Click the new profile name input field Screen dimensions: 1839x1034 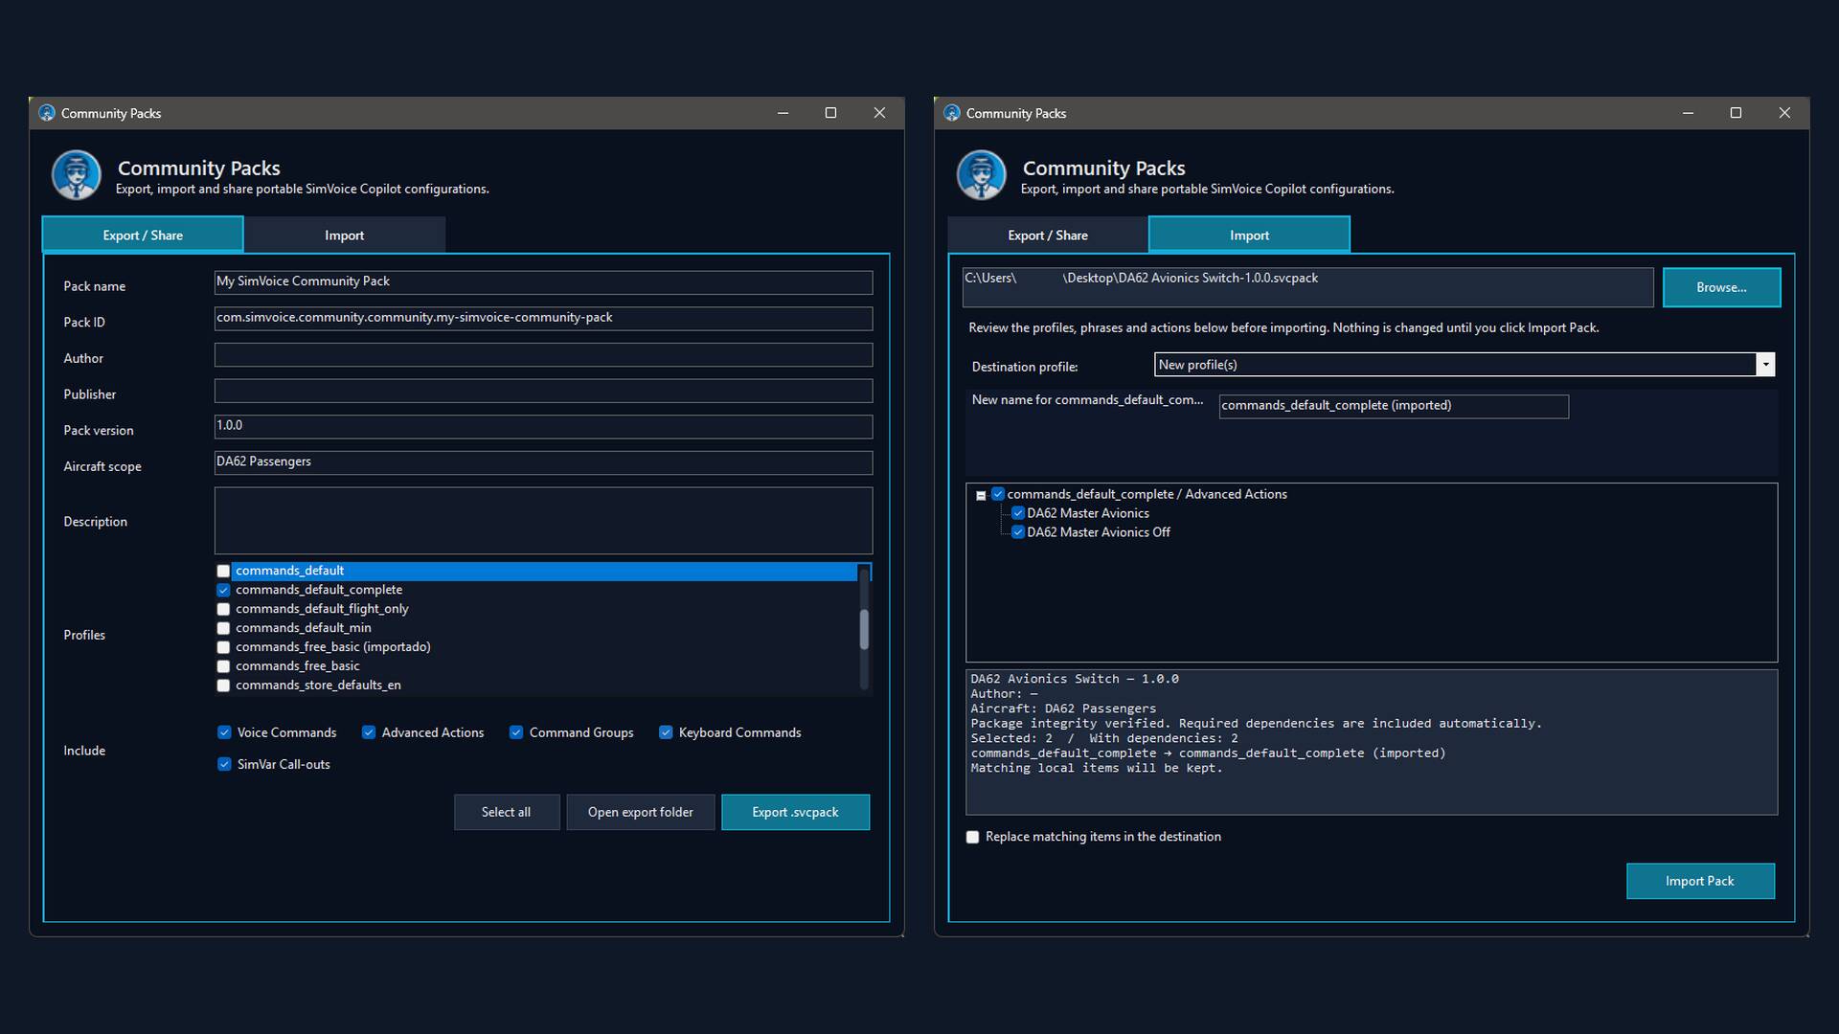click(x=1394, y=406)
